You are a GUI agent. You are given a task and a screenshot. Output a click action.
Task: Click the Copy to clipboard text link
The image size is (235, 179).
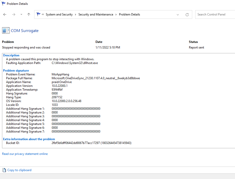point(19,170)
